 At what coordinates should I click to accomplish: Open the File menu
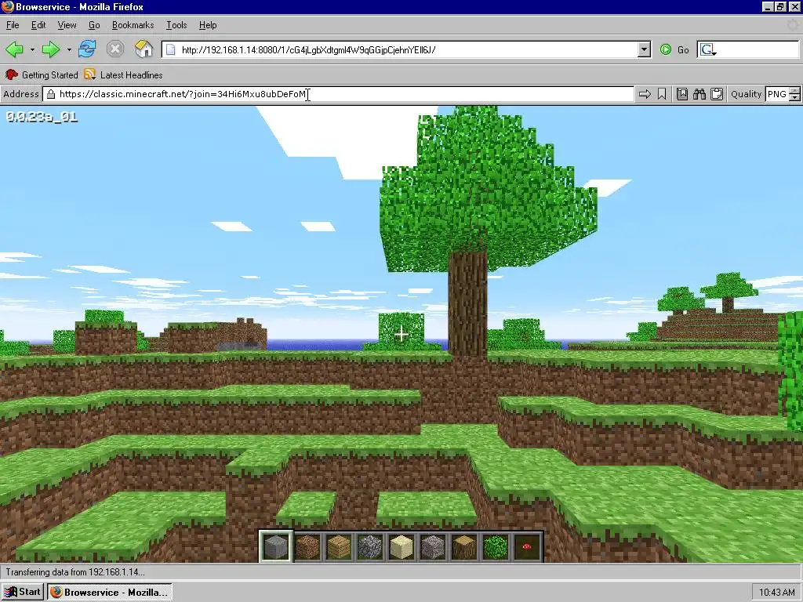[13, 25]
